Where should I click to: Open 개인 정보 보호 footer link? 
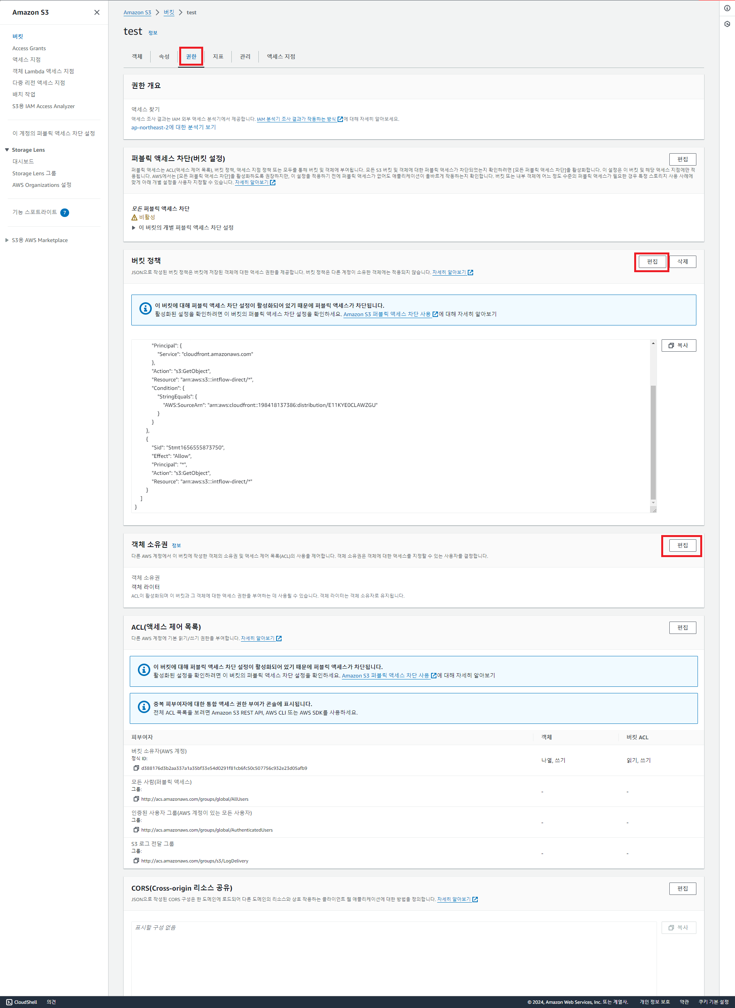coord(654,1002)
